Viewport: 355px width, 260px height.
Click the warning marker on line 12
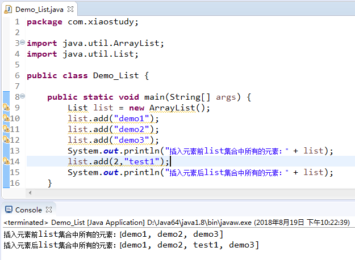pos(6,139)
